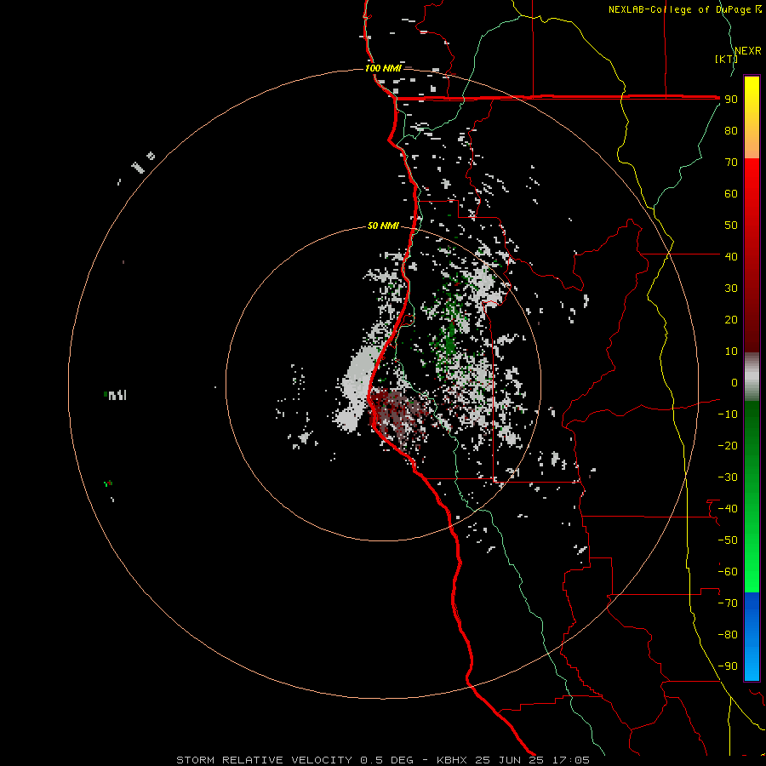Screen dimensions: 766x766
Task: Click the "NEXR" label above the color scale
Action: click(748, 51)
